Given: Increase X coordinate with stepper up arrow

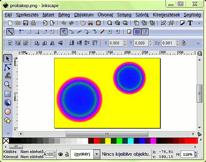Looking at the screenshot, I should point(125,41).
